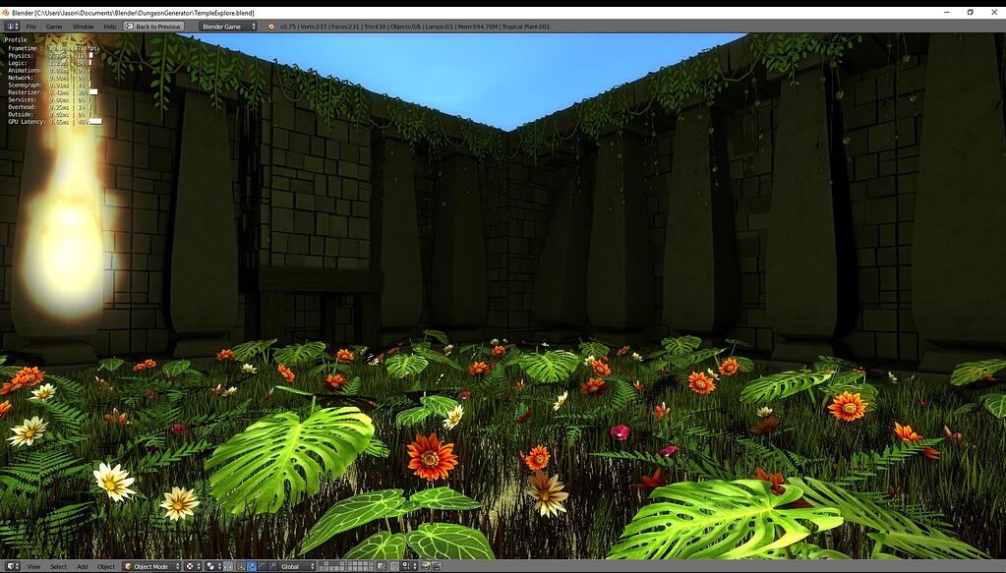This screenshot has width=1006, height=573.
Task: Click the Physics profile row
Action: coord(50,56)
